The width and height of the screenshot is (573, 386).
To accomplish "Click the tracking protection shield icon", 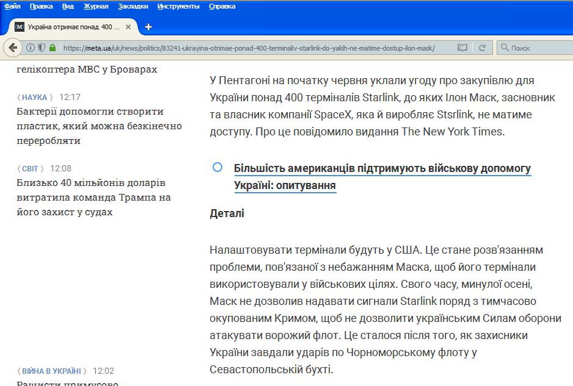I will click(42, 48).
